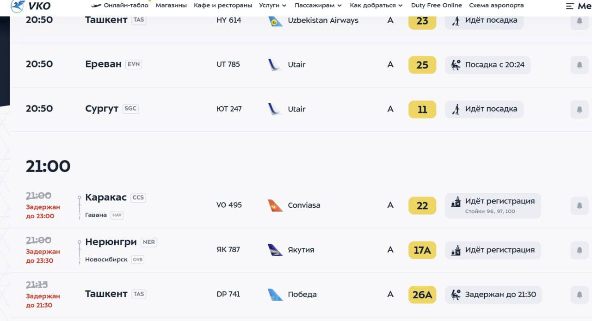
Task: Click the Conviasa airline logo
Action: (275, 205)
